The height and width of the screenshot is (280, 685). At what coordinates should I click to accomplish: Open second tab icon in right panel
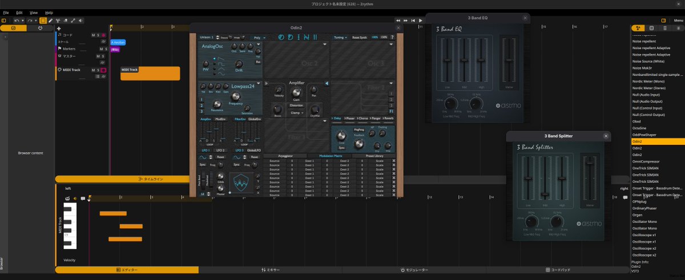(x=651, y=28)
